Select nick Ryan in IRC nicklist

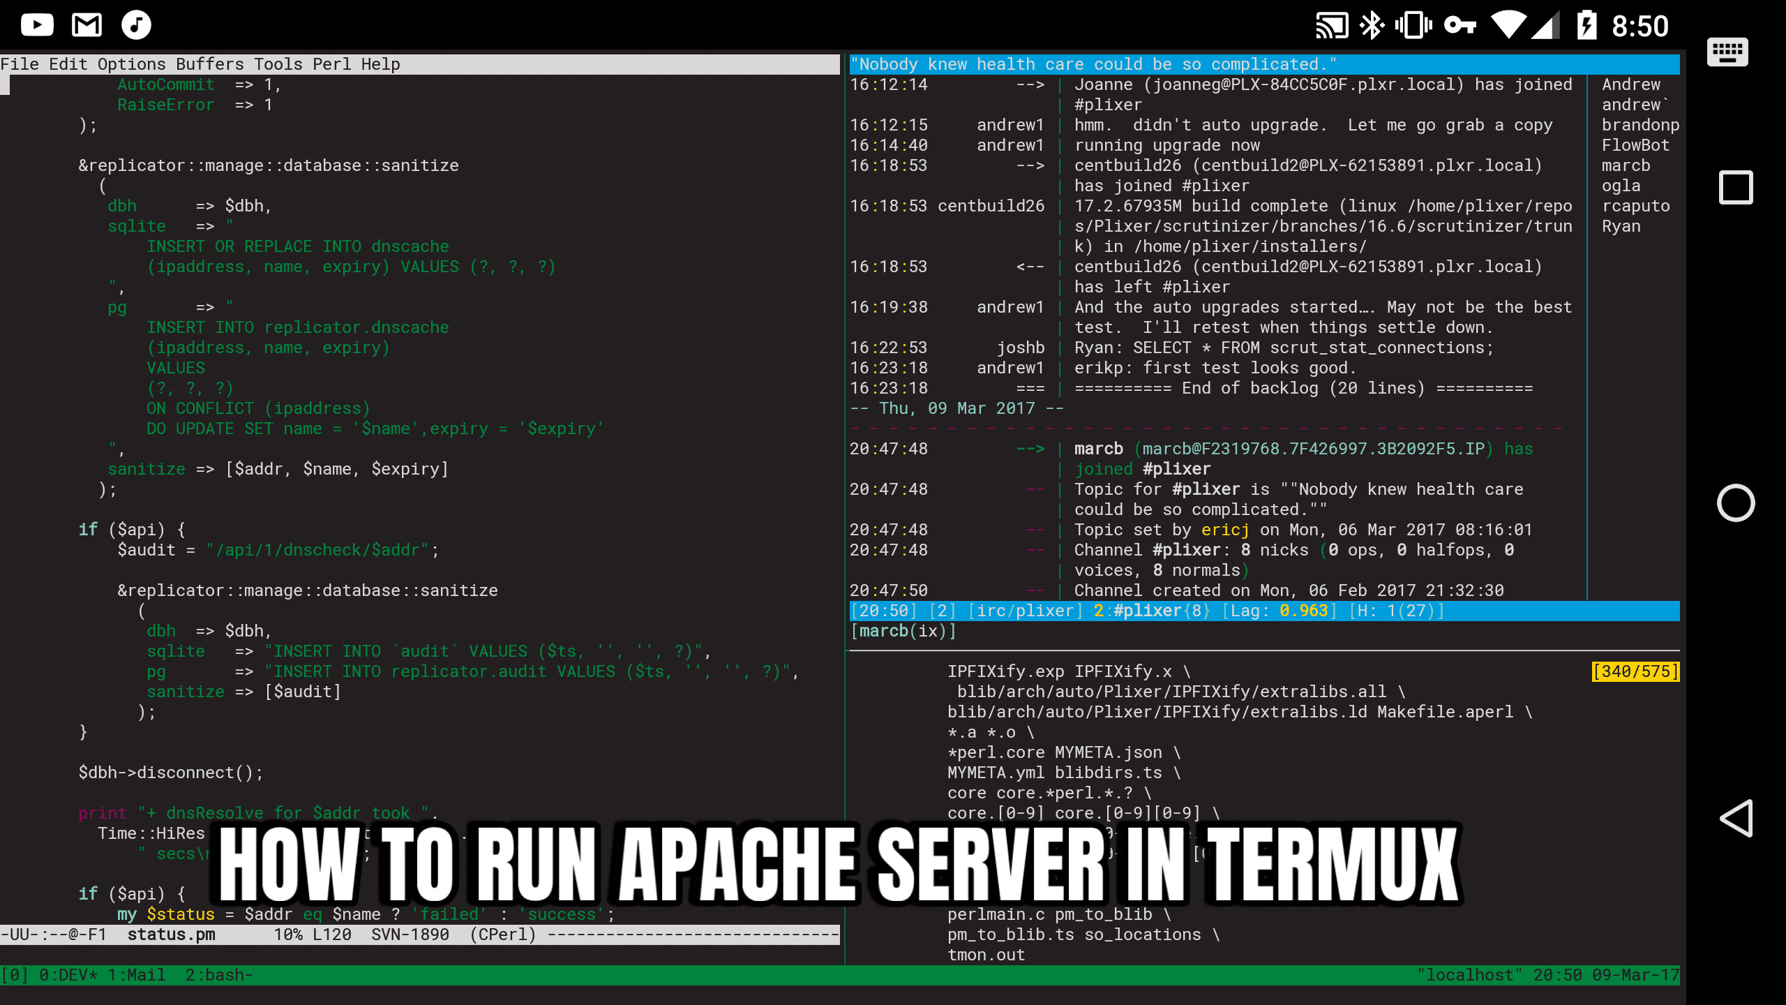pos(1621,226)
